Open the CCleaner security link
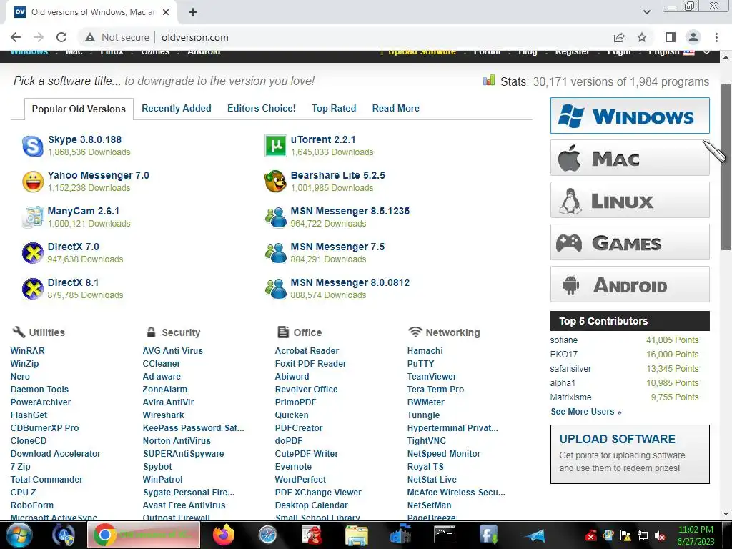The height and width of the screenshot is (549, 732). [161, 364]
